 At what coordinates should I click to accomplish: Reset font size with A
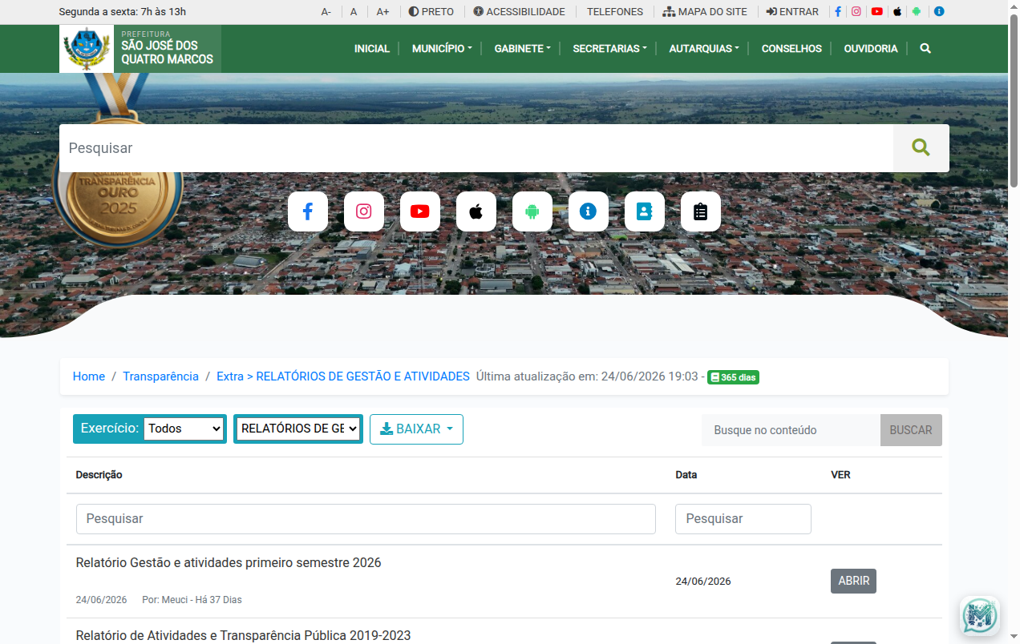pyautogui.click(x=354, y=12)
